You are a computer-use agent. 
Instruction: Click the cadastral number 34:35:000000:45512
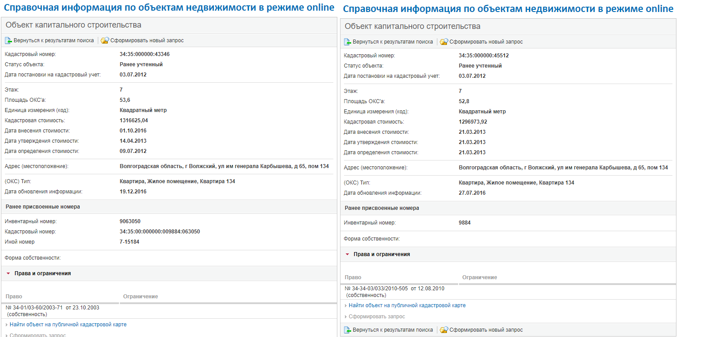click(484, 56)
